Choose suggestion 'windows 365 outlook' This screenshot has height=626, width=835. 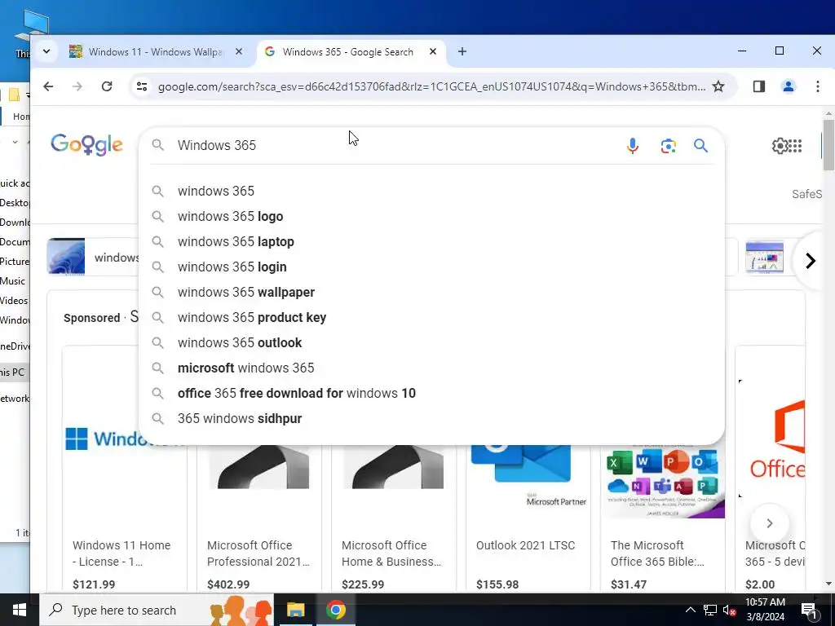click(431, 343)
